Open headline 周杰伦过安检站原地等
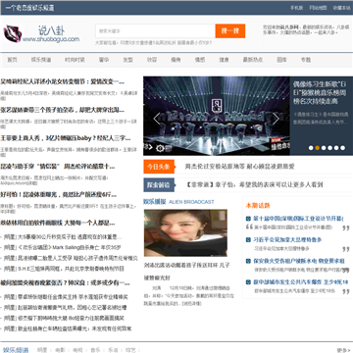This screenshot has width=353, height=353. point(240,167)
